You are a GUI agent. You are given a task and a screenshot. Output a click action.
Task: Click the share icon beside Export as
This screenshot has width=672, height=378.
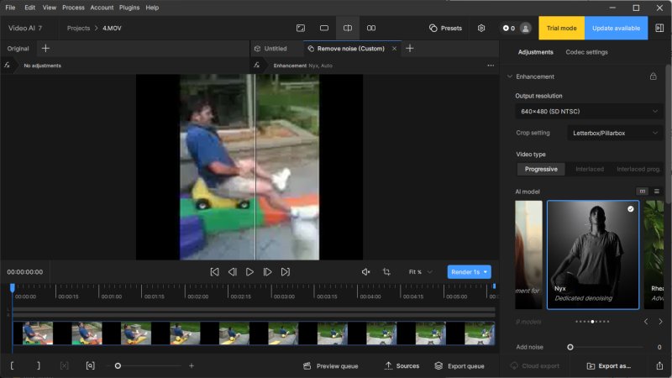659,366
